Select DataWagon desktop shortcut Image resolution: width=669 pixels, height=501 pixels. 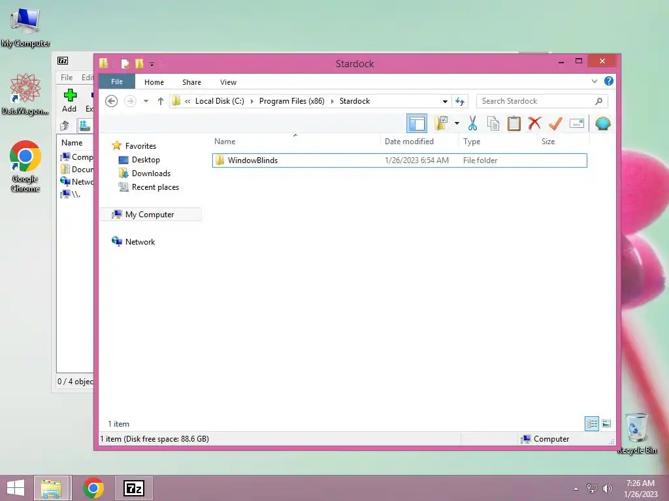click(25, 95)
